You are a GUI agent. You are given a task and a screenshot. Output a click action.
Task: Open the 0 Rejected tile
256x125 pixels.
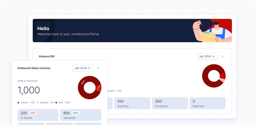click(x=207, y=103)
